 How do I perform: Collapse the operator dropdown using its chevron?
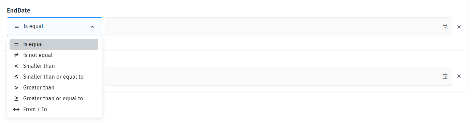pyautogui.click(x=92, y=27)
